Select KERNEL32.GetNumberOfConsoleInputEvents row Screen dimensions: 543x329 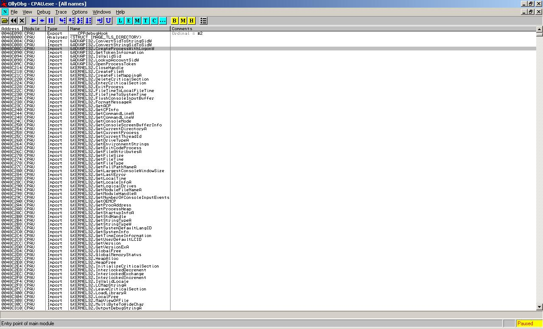pyautogui.click(x=268, y=198)
